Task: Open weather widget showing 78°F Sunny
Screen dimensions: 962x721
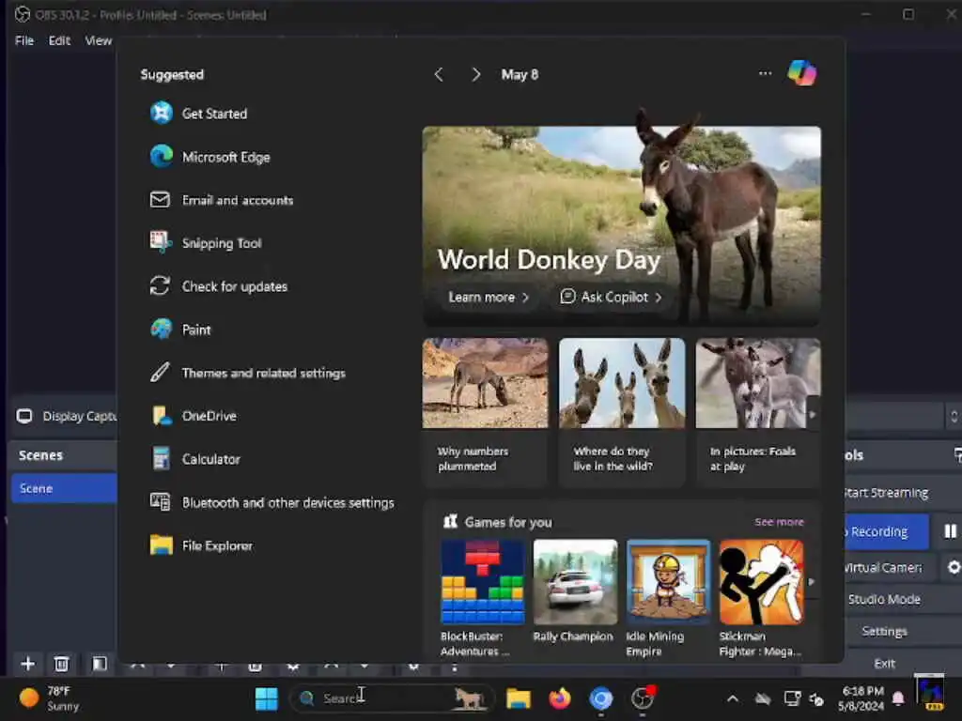Action: (x=49, y=698)
